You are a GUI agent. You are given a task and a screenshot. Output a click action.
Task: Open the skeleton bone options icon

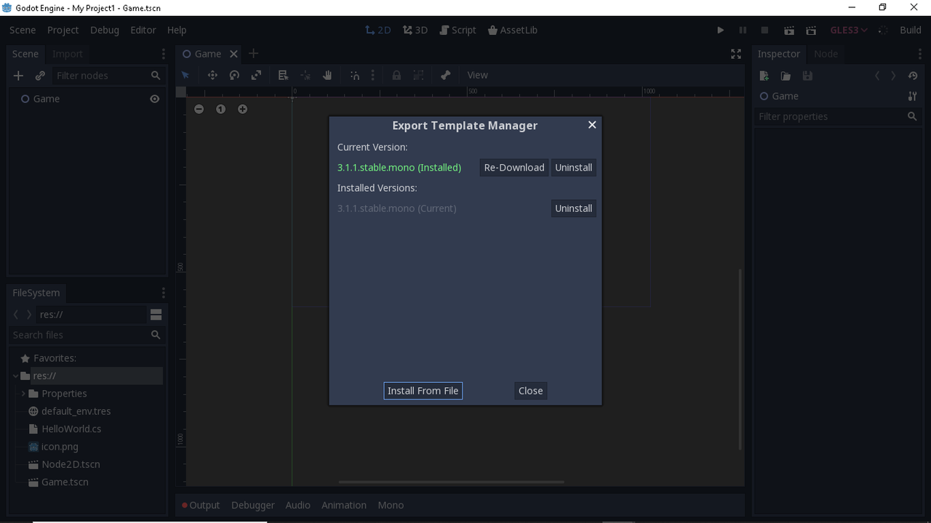point(445,75)
